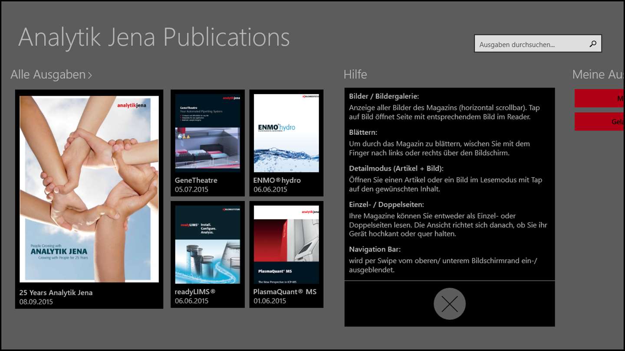
Task: Click the date 08.09.2015
Action: 36,302
